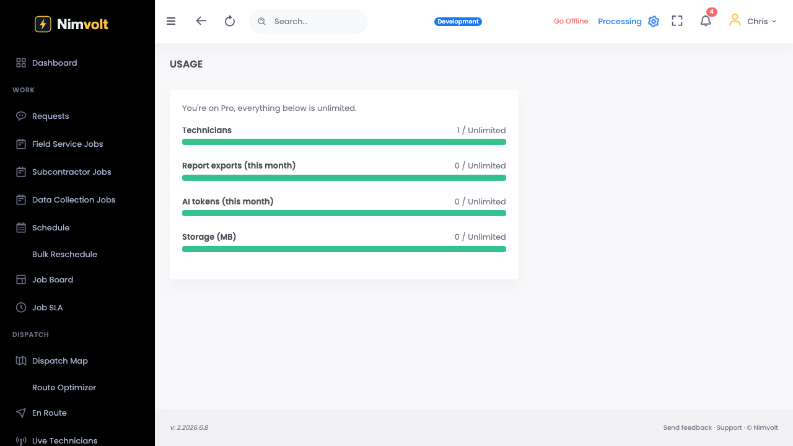
Task: Click the Nimvolt lightning logo
Action: pos(43,24)
